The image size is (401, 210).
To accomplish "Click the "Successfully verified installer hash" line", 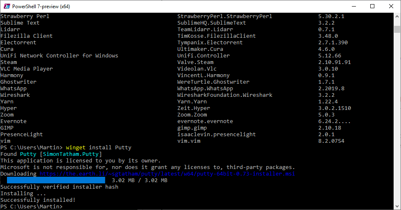I will pos(59,187).
